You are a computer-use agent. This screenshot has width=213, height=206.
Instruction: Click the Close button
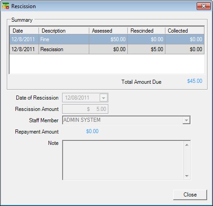click(x=190, y=195)
